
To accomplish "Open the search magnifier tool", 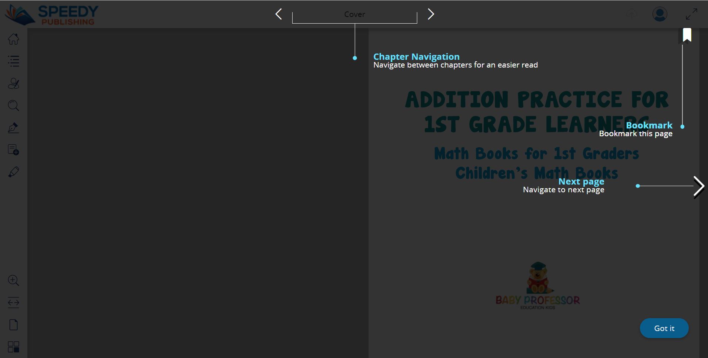I will (x=14, y=106).
